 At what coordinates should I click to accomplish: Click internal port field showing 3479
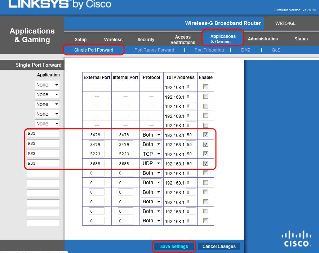(x=125, y=145)
